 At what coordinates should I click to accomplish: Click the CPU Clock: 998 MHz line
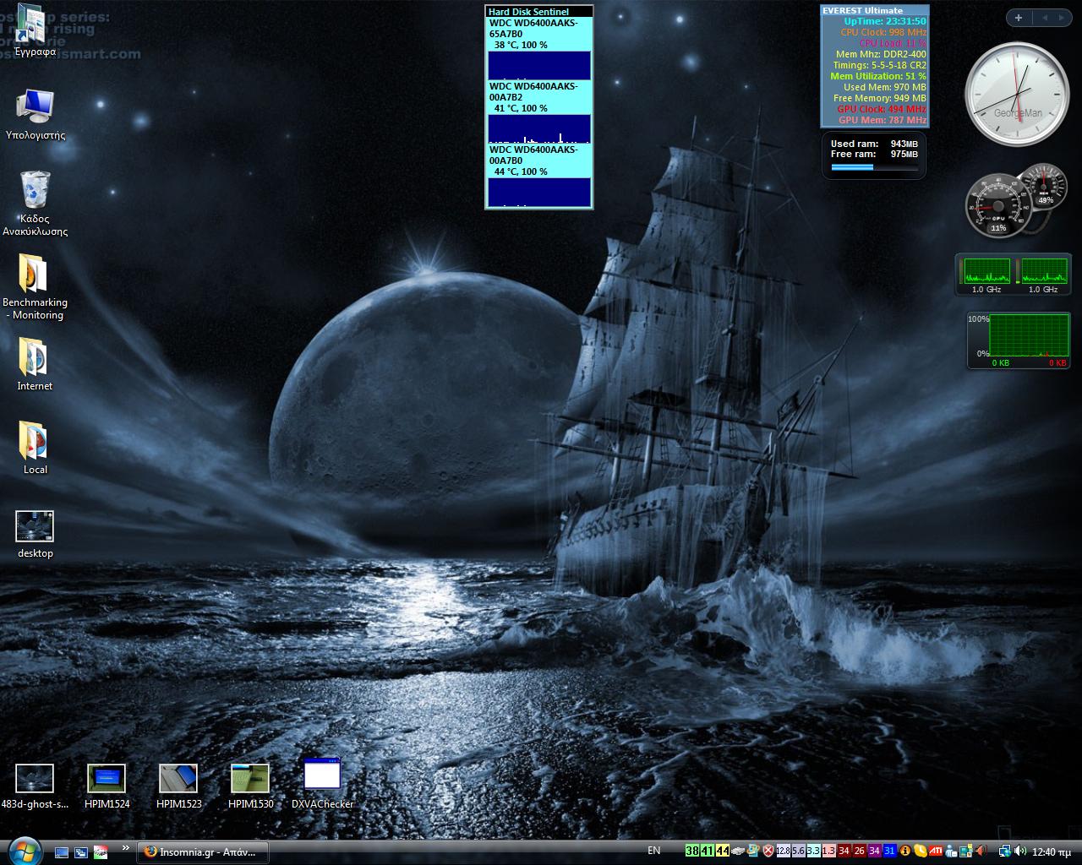(883, 32)
